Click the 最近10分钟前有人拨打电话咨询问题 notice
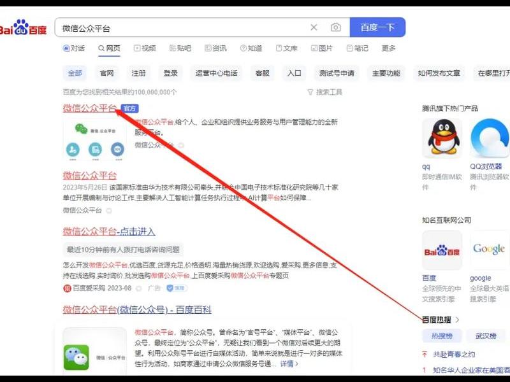The image size is (510, 382). pos(123,250)
